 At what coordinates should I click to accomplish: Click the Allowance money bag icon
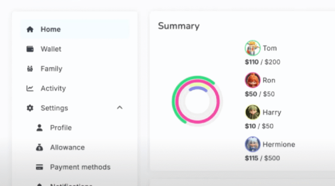coord(39,147)
